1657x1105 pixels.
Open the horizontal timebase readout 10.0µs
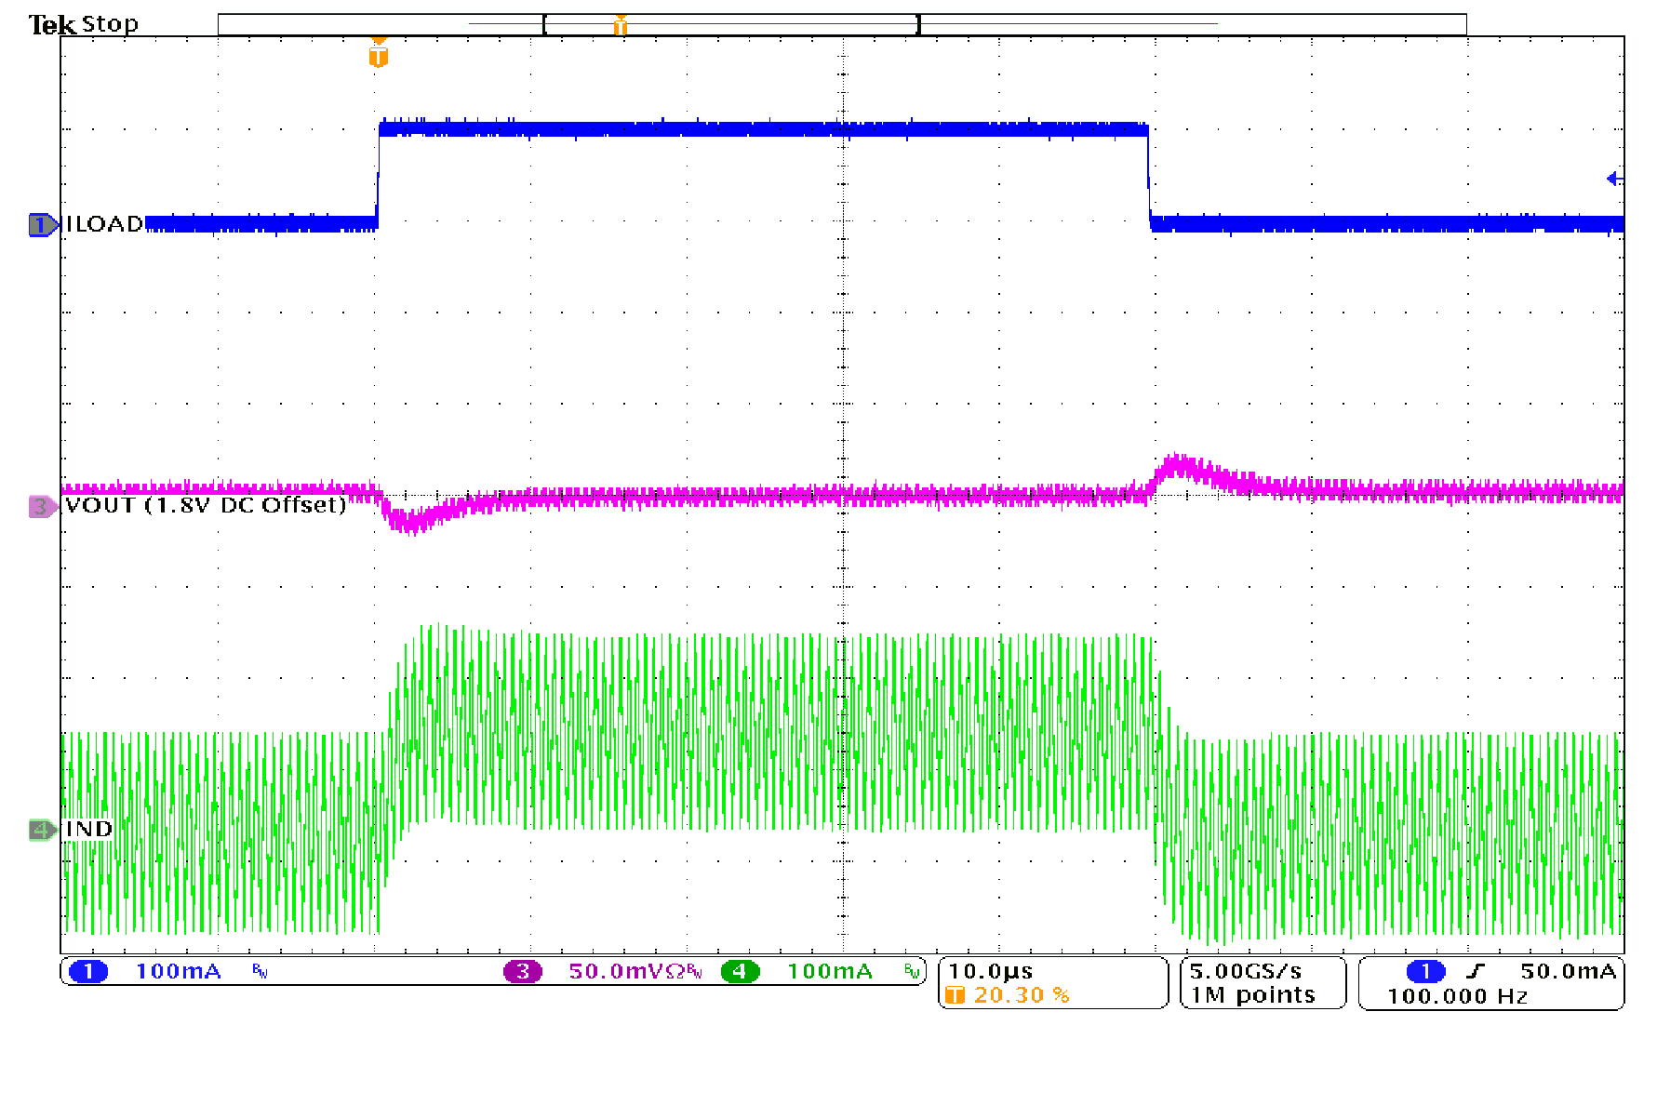pyautogui.click(x=989, y=970)
